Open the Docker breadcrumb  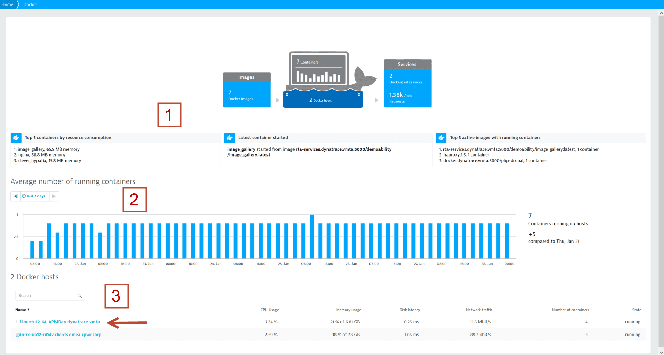pos(30,5)
